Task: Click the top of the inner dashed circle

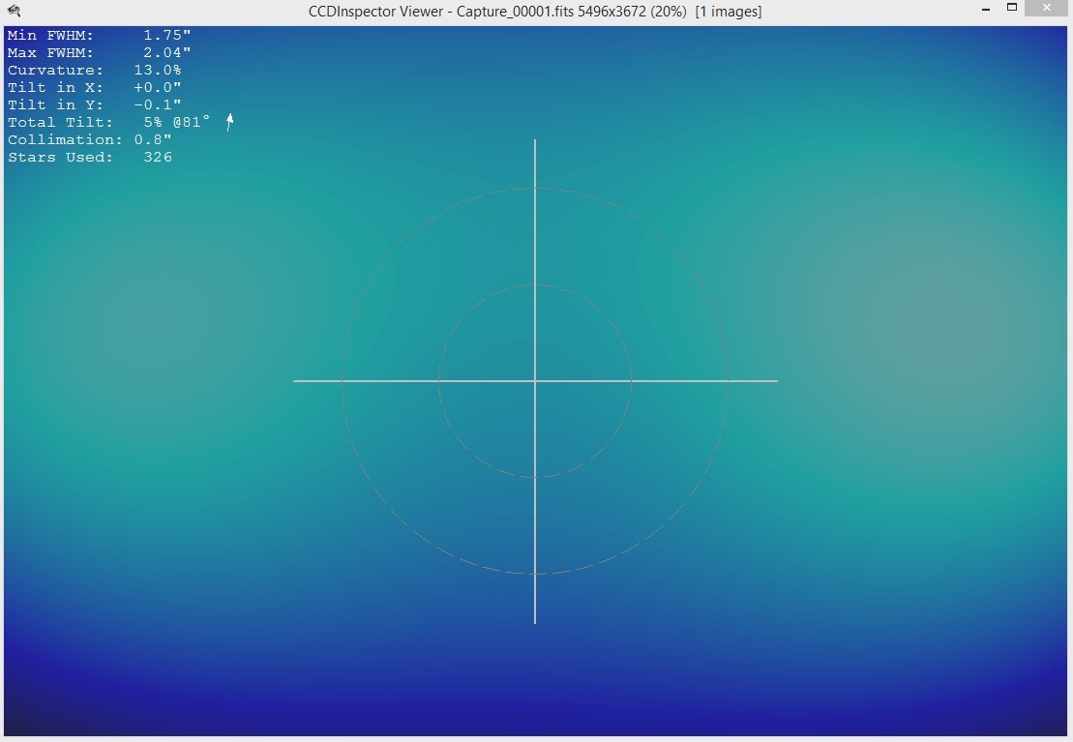Action: 535,284
